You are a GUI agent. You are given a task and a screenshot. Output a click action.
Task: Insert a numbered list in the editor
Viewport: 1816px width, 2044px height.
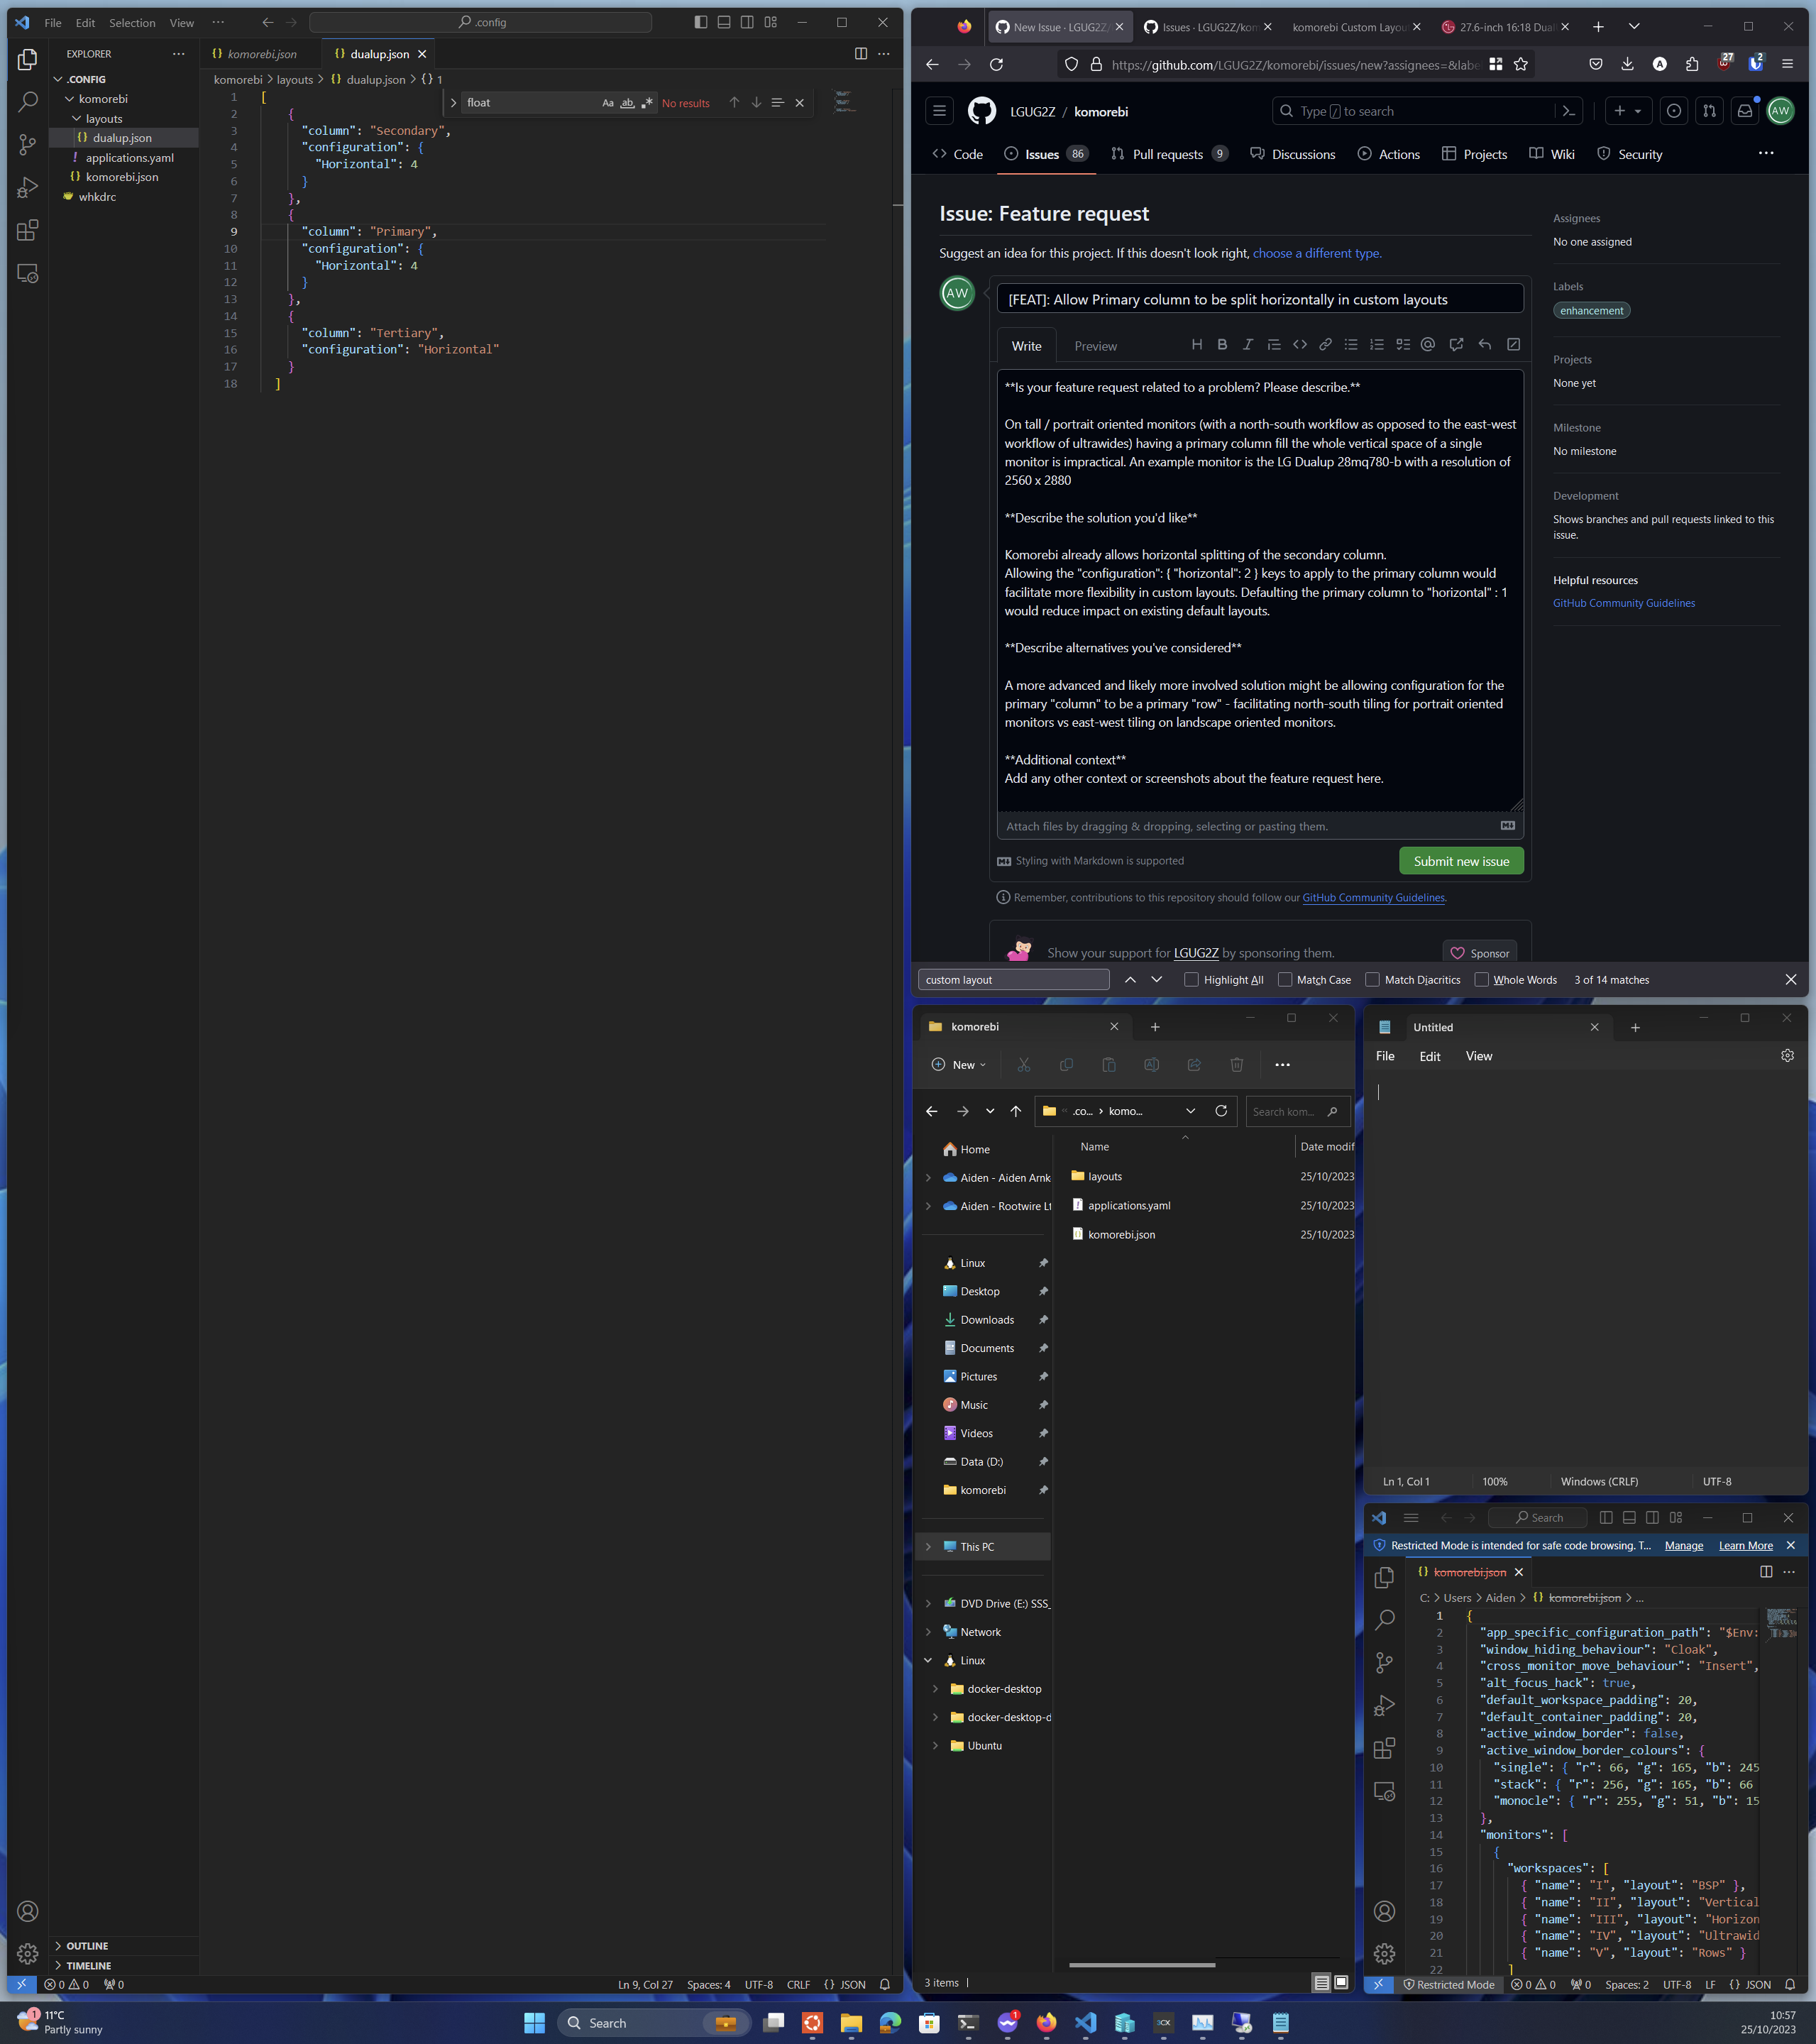[x=1377, y=344]
